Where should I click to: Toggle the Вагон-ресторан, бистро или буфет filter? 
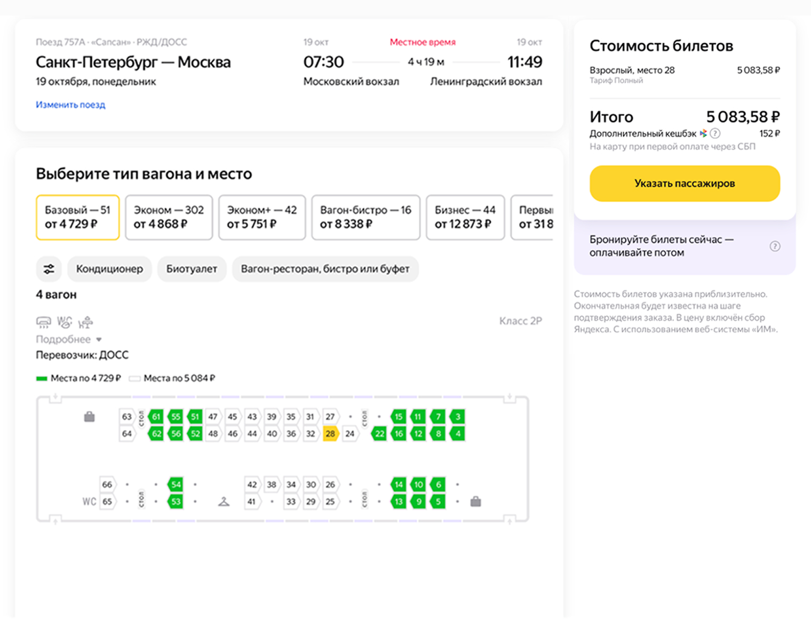[325, 269]
